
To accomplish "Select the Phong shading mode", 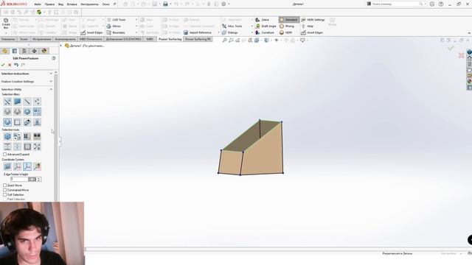I will tap(287, 26).
